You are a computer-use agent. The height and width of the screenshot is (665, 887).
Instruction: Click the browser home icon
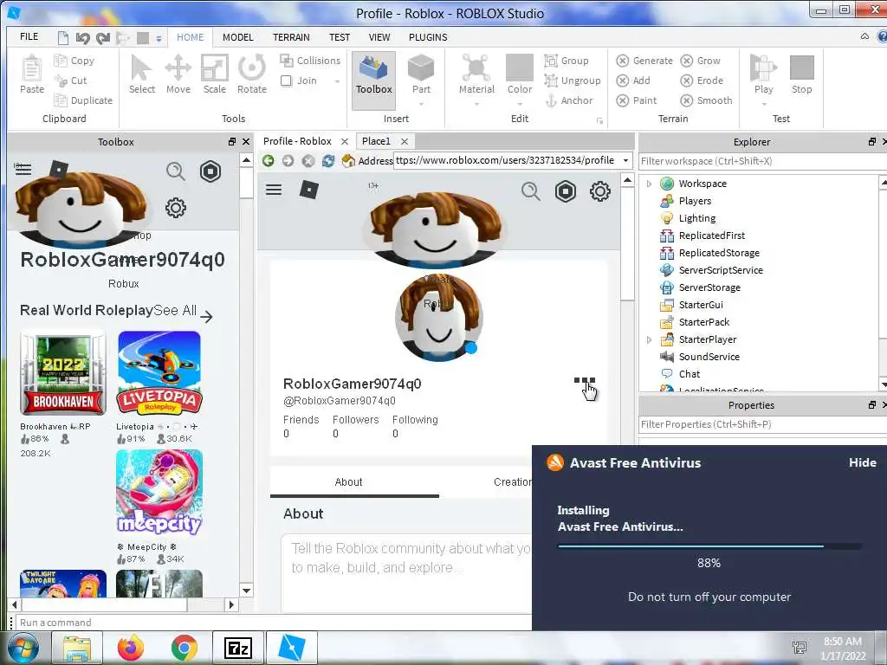(x=348, y=160)
